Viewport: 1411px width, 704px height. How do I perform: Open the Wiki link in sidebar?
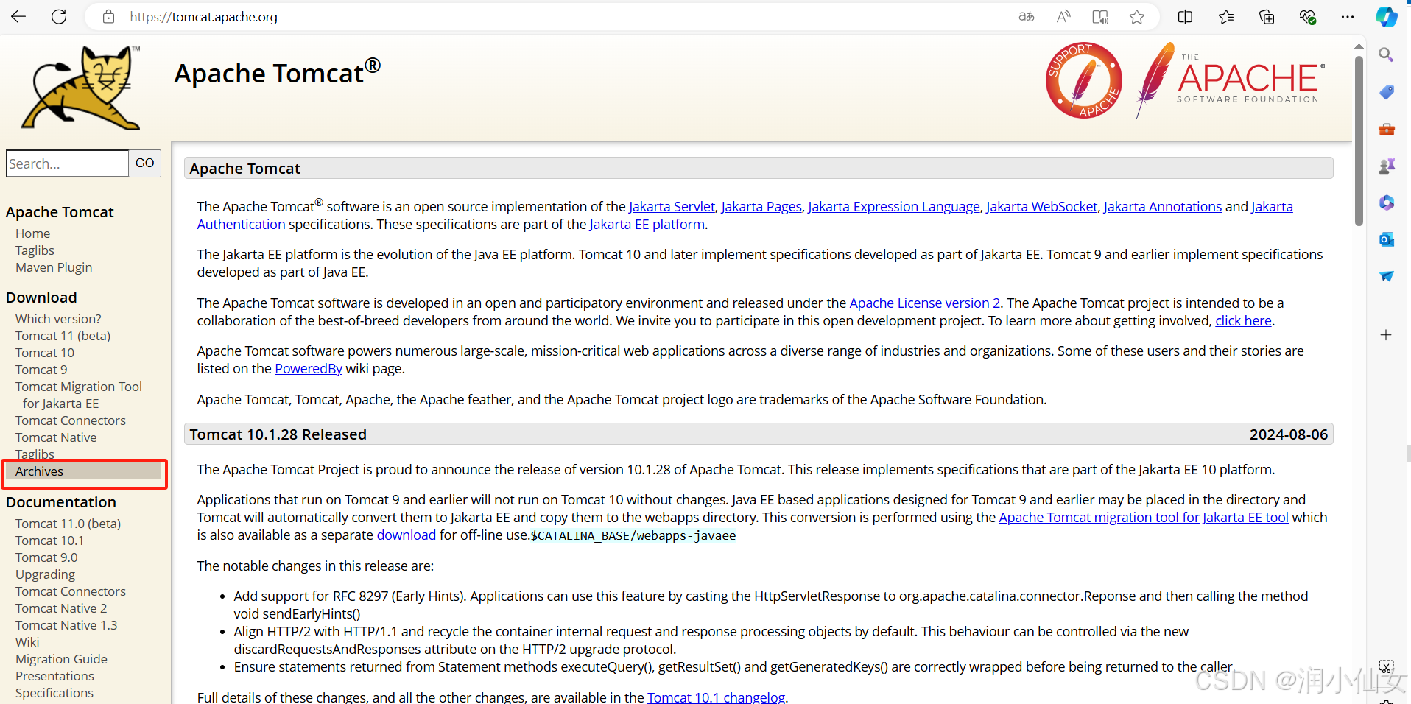(x=27, y=642)
